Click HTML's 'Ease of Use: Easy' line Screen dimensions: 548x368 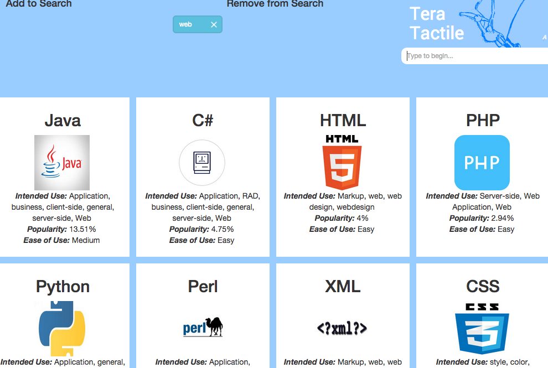tap(342, 229)
